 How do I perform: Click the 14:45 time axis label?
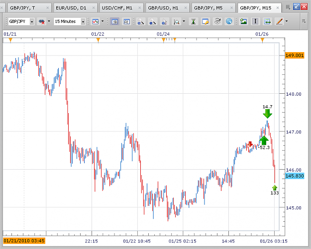tap(228, 241)
